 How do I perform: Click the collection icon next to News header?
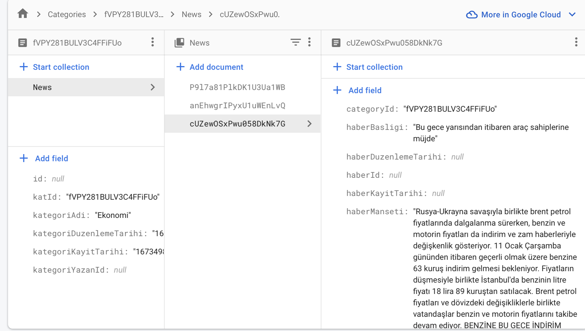(179, 42)
